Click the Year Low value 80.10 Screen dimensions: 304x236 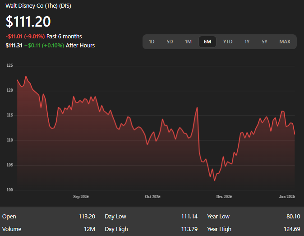[293, 217]
